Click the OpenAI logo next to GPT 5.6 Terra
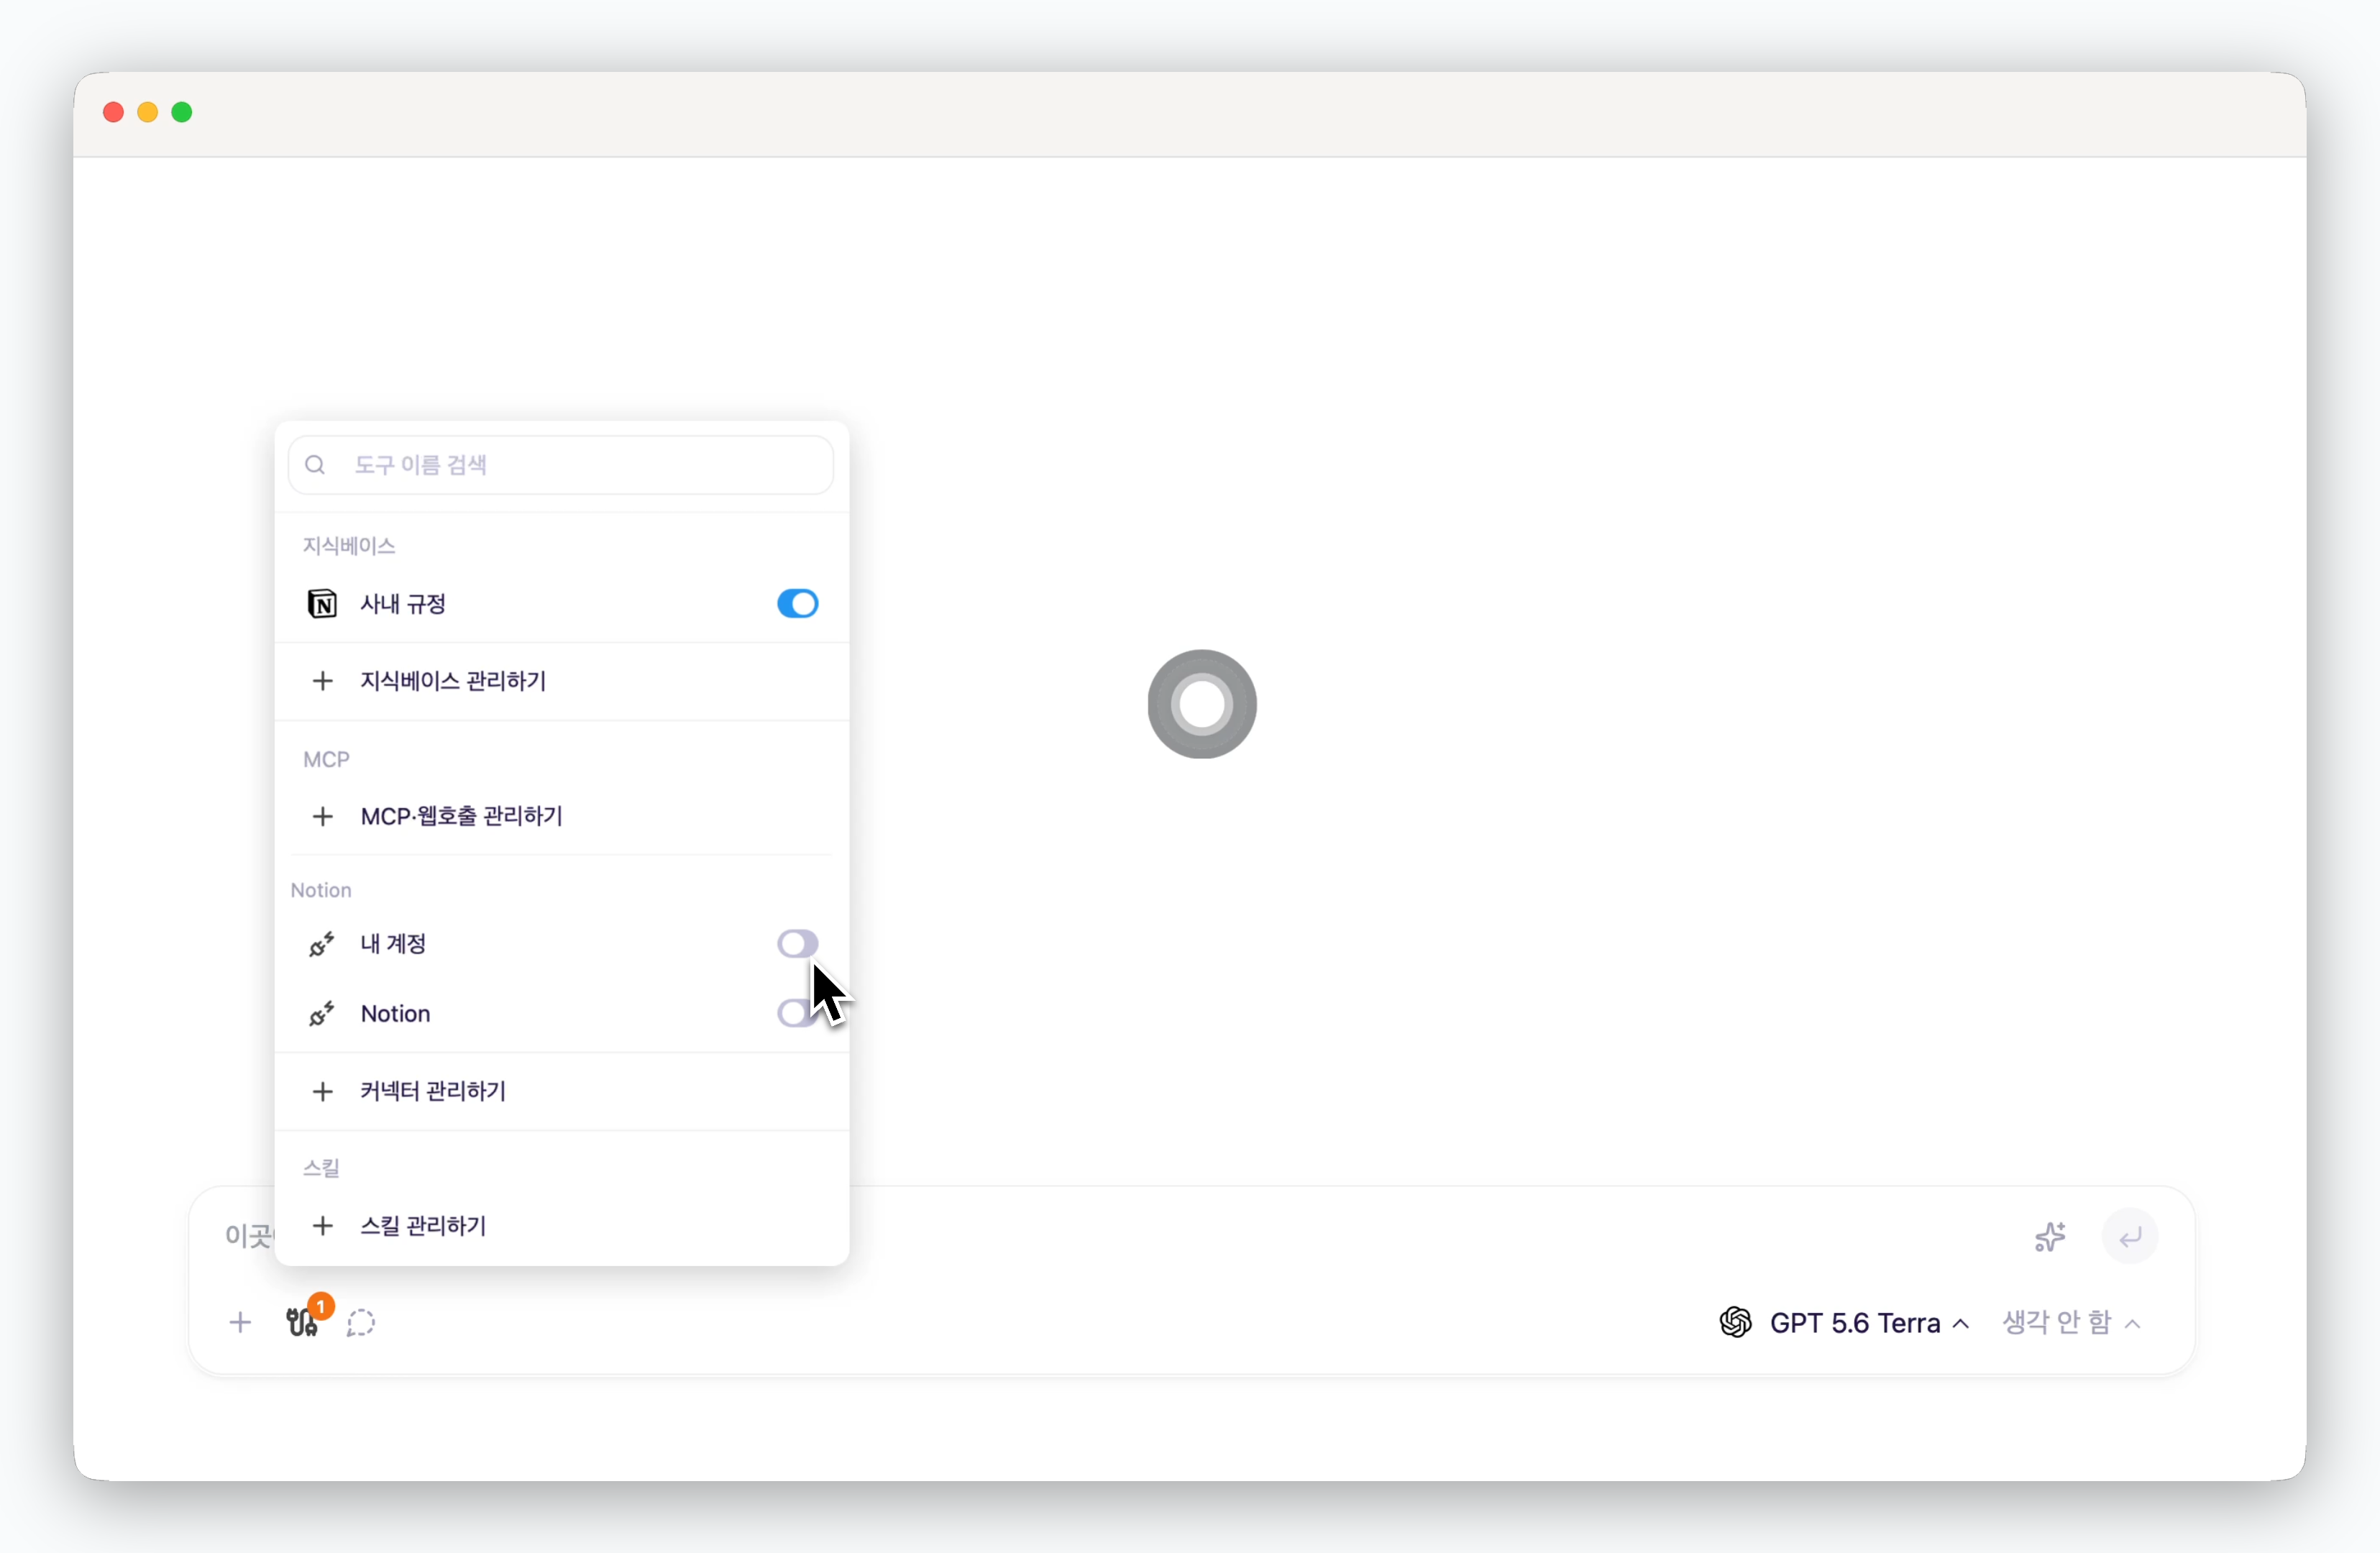This screenshot has height=1553, width=2380. 1735,1322
